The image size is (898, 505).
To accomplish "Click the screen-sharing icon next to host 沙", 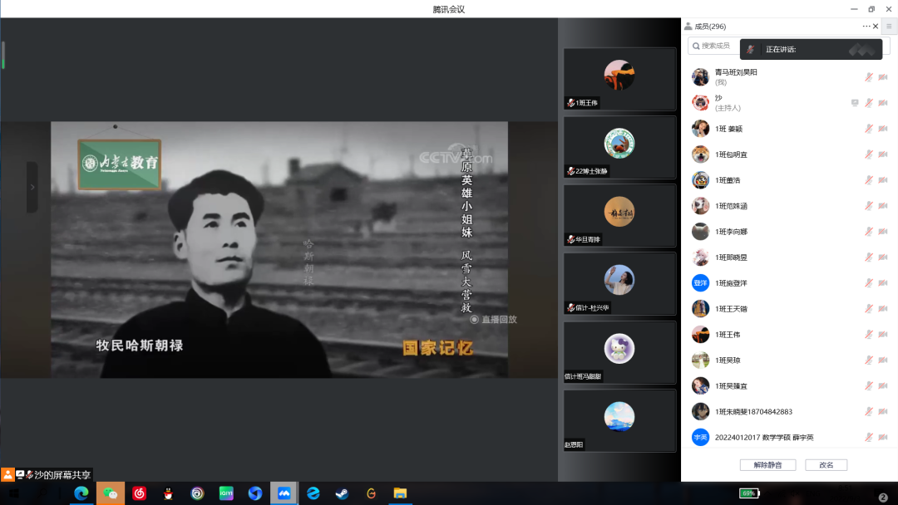I will click(x=855, y=103).
